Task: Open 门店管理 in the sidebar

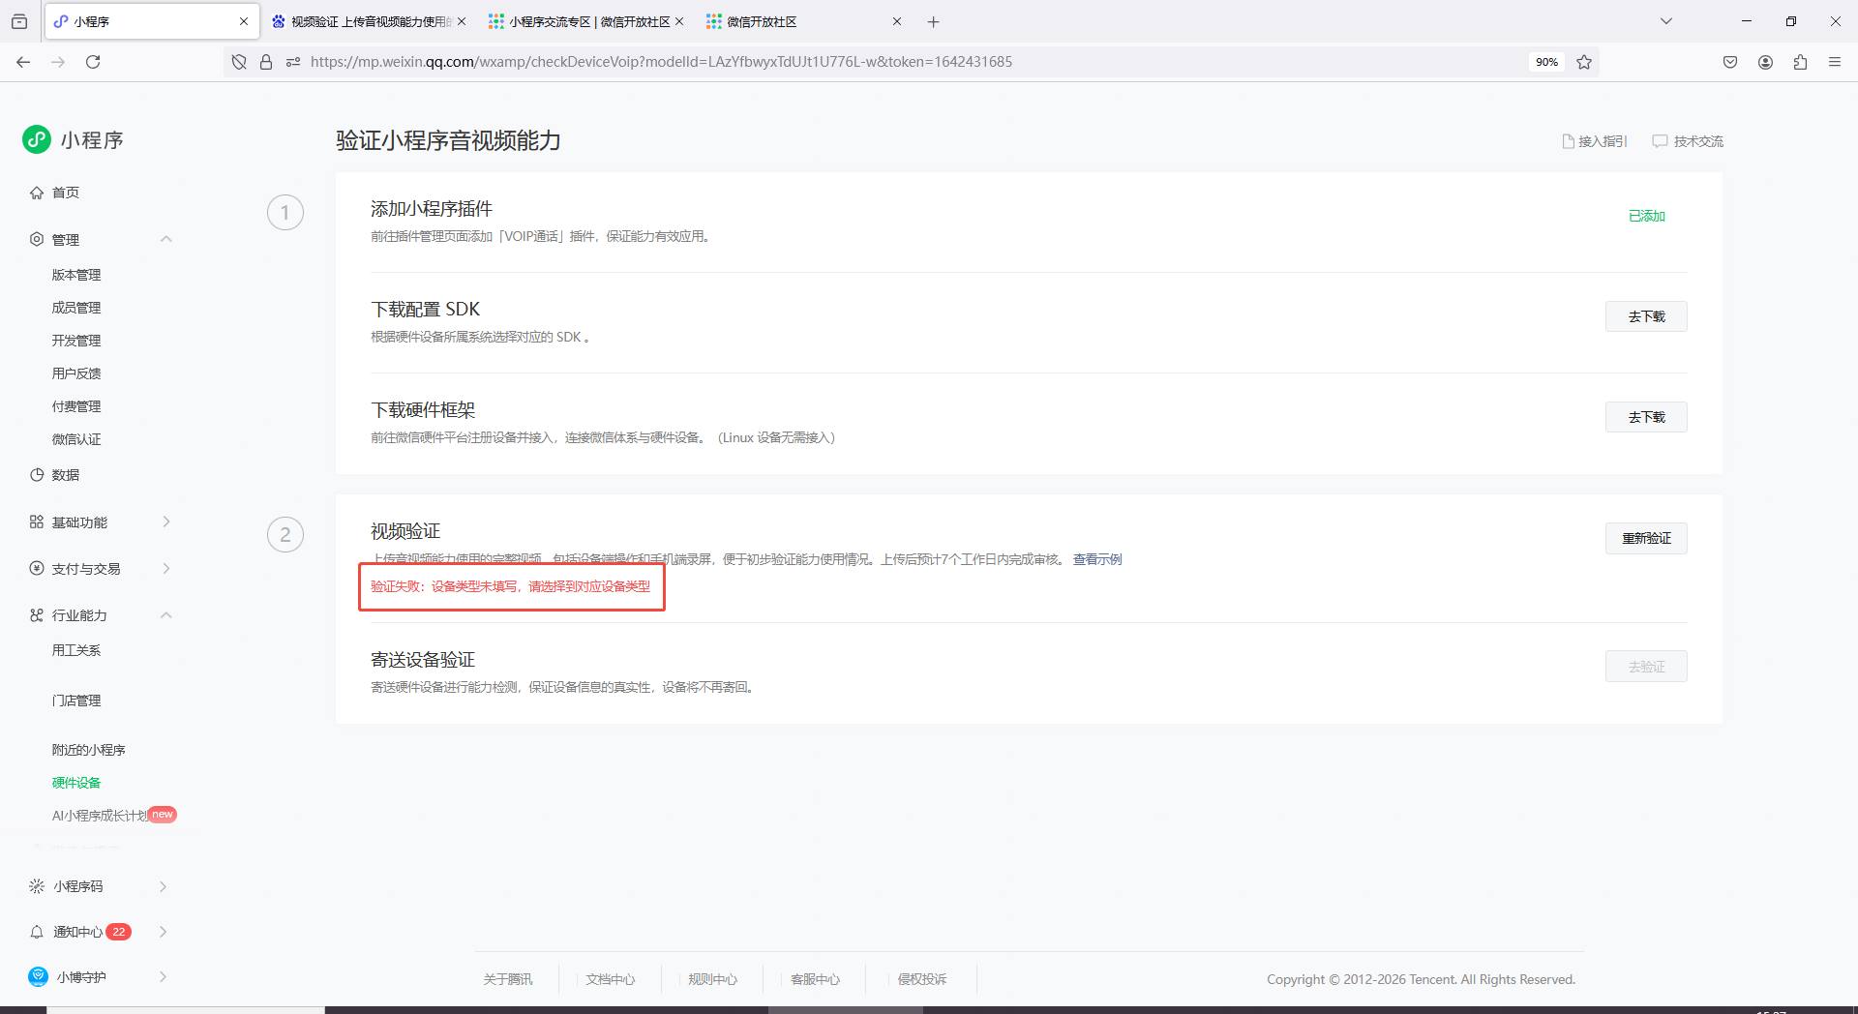Action: [x=76, y=701]
